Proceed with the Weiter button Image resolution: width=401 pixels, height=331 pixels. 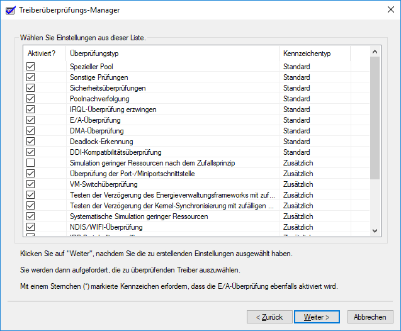(x=317, y=317)
